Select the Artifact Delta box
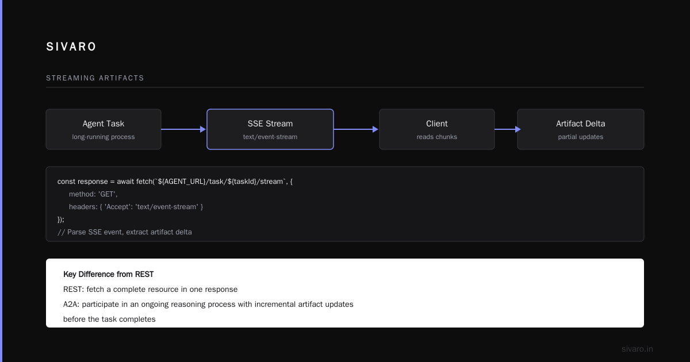 click(581, 129)
